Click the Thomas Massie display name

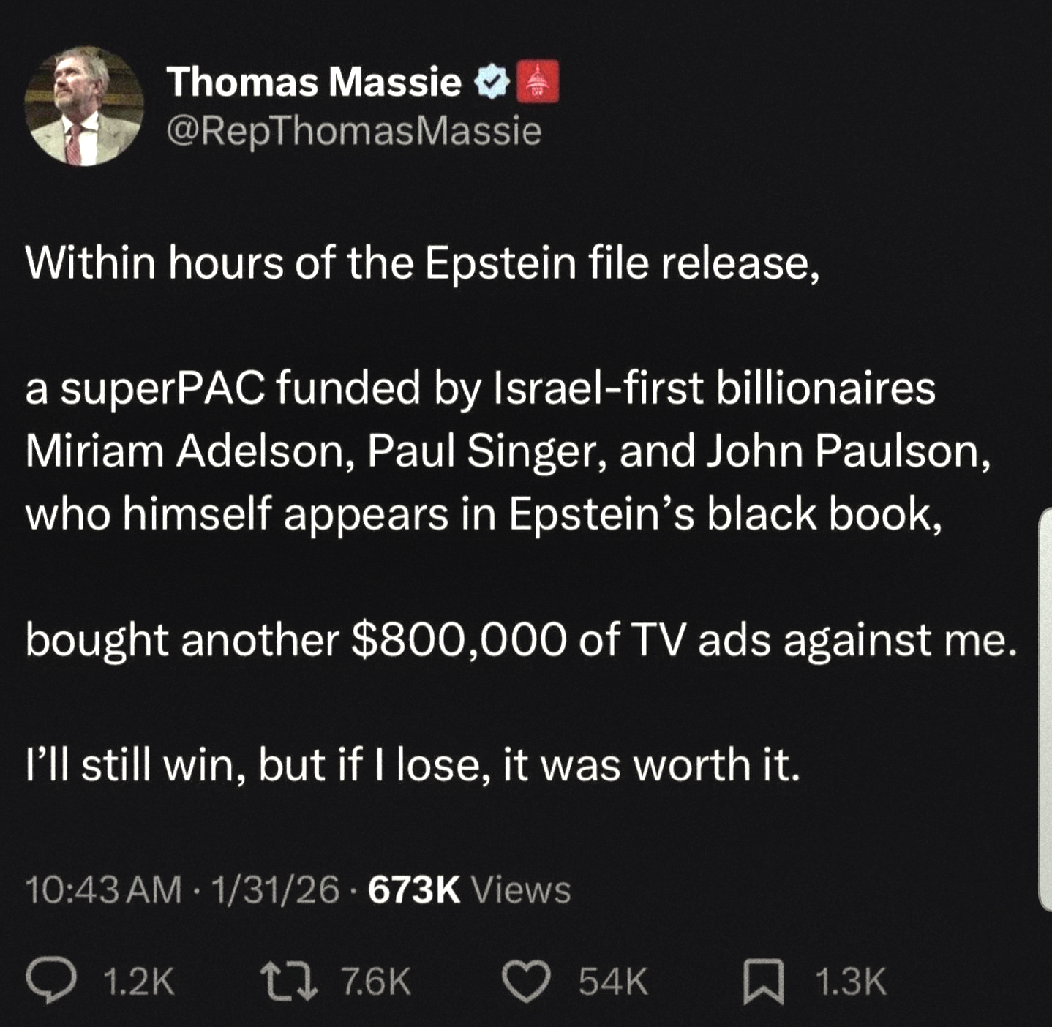point(314,81)
